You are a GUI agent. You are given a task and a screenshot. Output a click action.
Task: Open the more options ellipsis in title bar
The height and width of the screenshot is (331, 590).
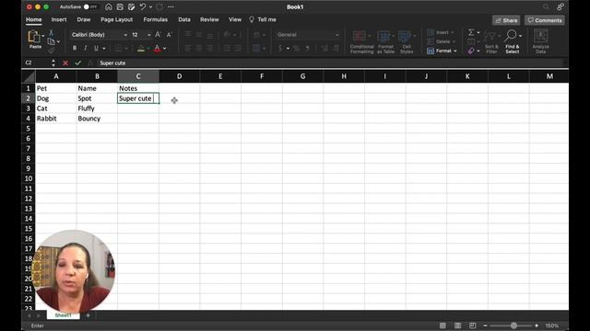171,6
